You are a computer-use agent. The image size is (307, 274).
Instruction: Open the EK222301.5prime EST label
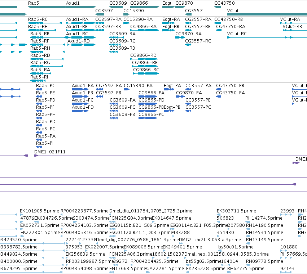click(x=40, y=233)
